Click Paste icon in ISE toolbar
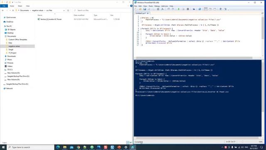The image size is (266, 150). click(158, 9)
